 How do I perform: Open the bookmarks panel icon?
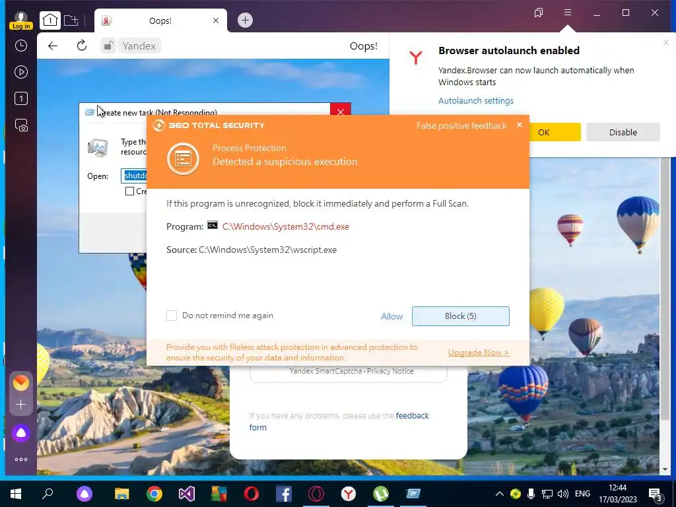538,13
